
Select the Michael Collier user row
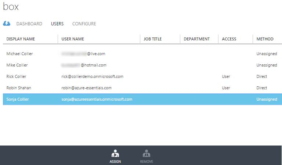tap(20, 54)
